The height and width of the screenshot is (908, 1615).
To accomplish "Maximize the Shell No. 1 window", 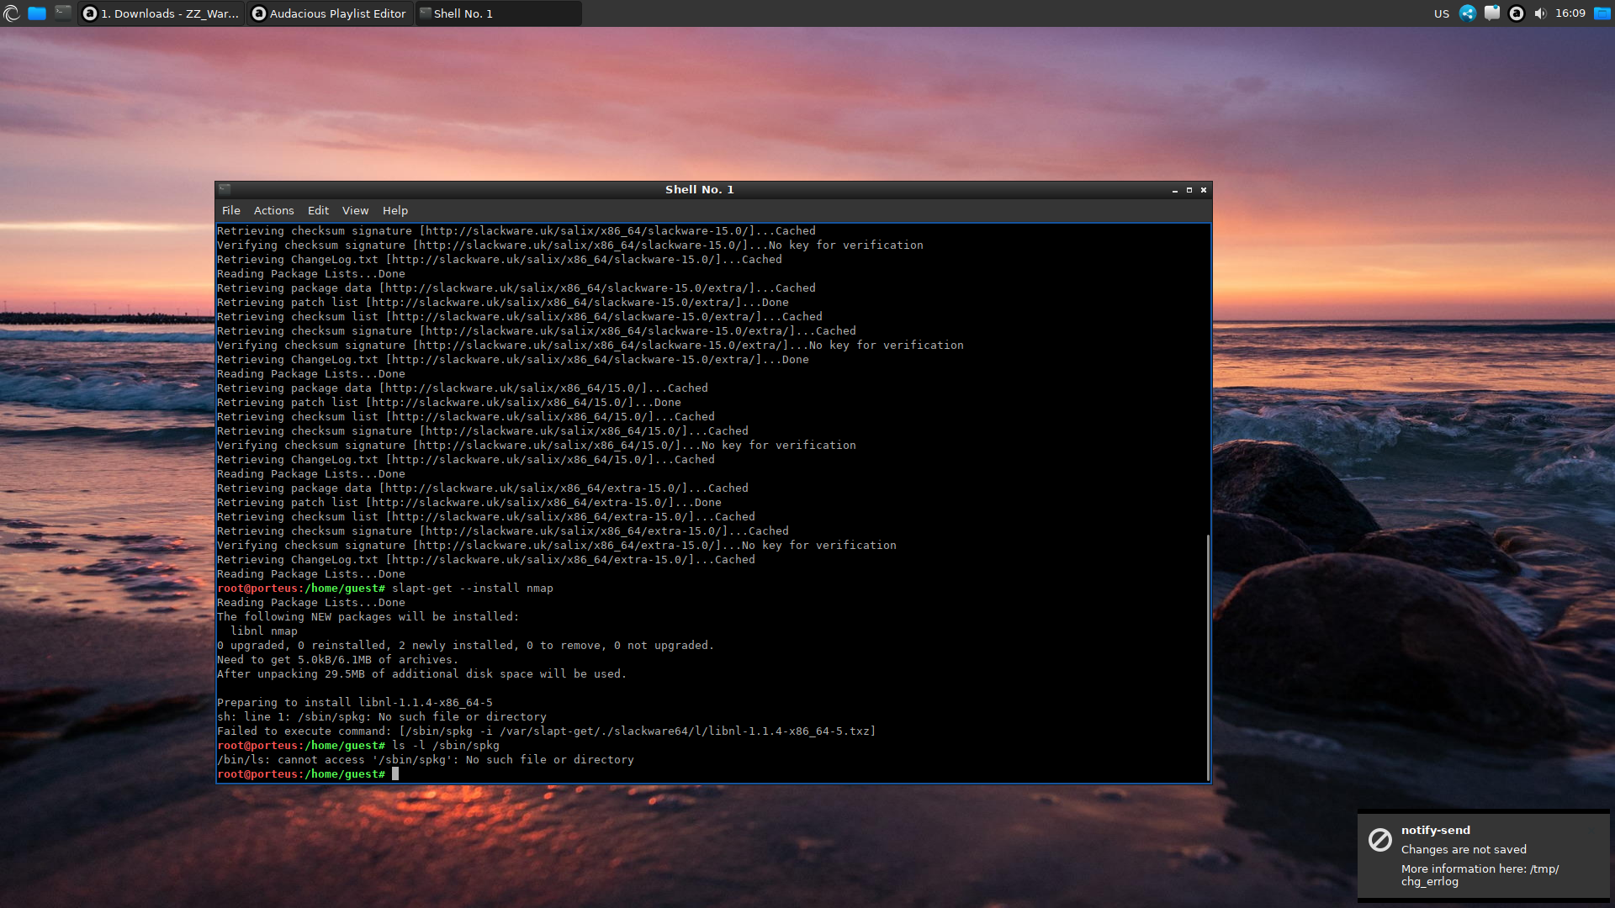I will click(x=1189, y=190).
